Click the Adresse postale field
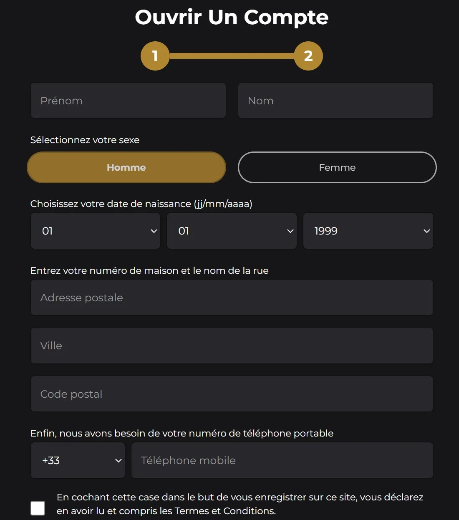The height and width of the screenshot is (520, 459). tap(232, 298)
